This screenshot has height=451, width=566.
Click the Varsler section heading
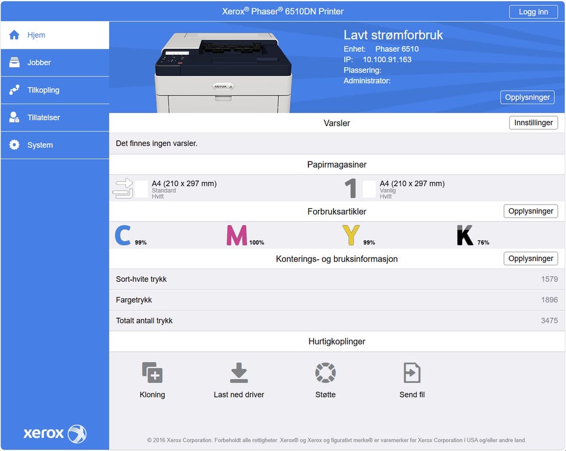337,123
